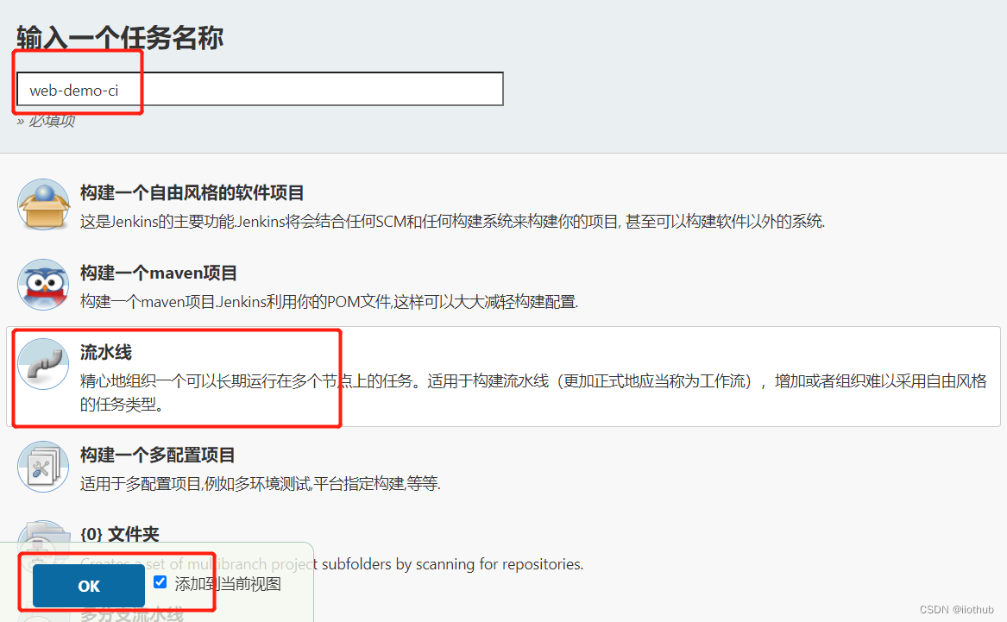Select the multi-configuration project icon
1007x622 pixels.
[x=44, y=467]
